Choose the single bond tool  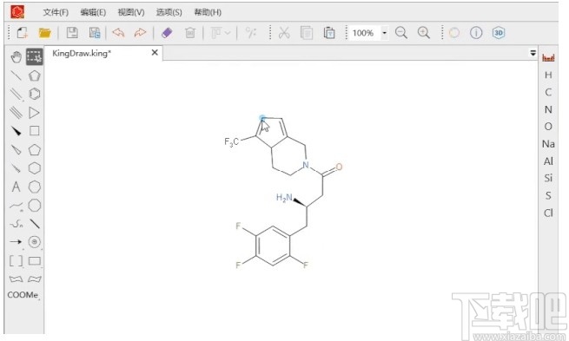coord(16,75)
